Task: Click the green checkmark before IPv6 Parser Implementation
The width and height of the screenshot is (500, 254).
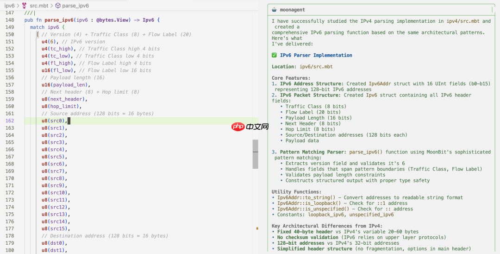Action: 275,55
